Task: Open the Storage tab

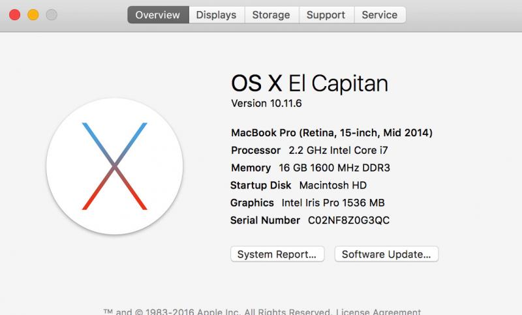Action: (x=271, y=15)
